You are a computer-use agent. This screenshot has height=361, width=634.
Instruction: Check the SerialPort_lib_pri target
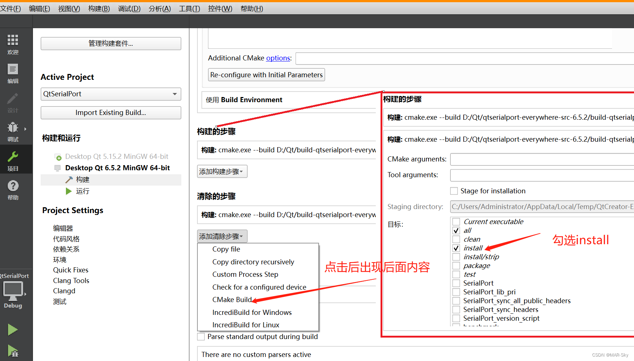click(456, 292)
